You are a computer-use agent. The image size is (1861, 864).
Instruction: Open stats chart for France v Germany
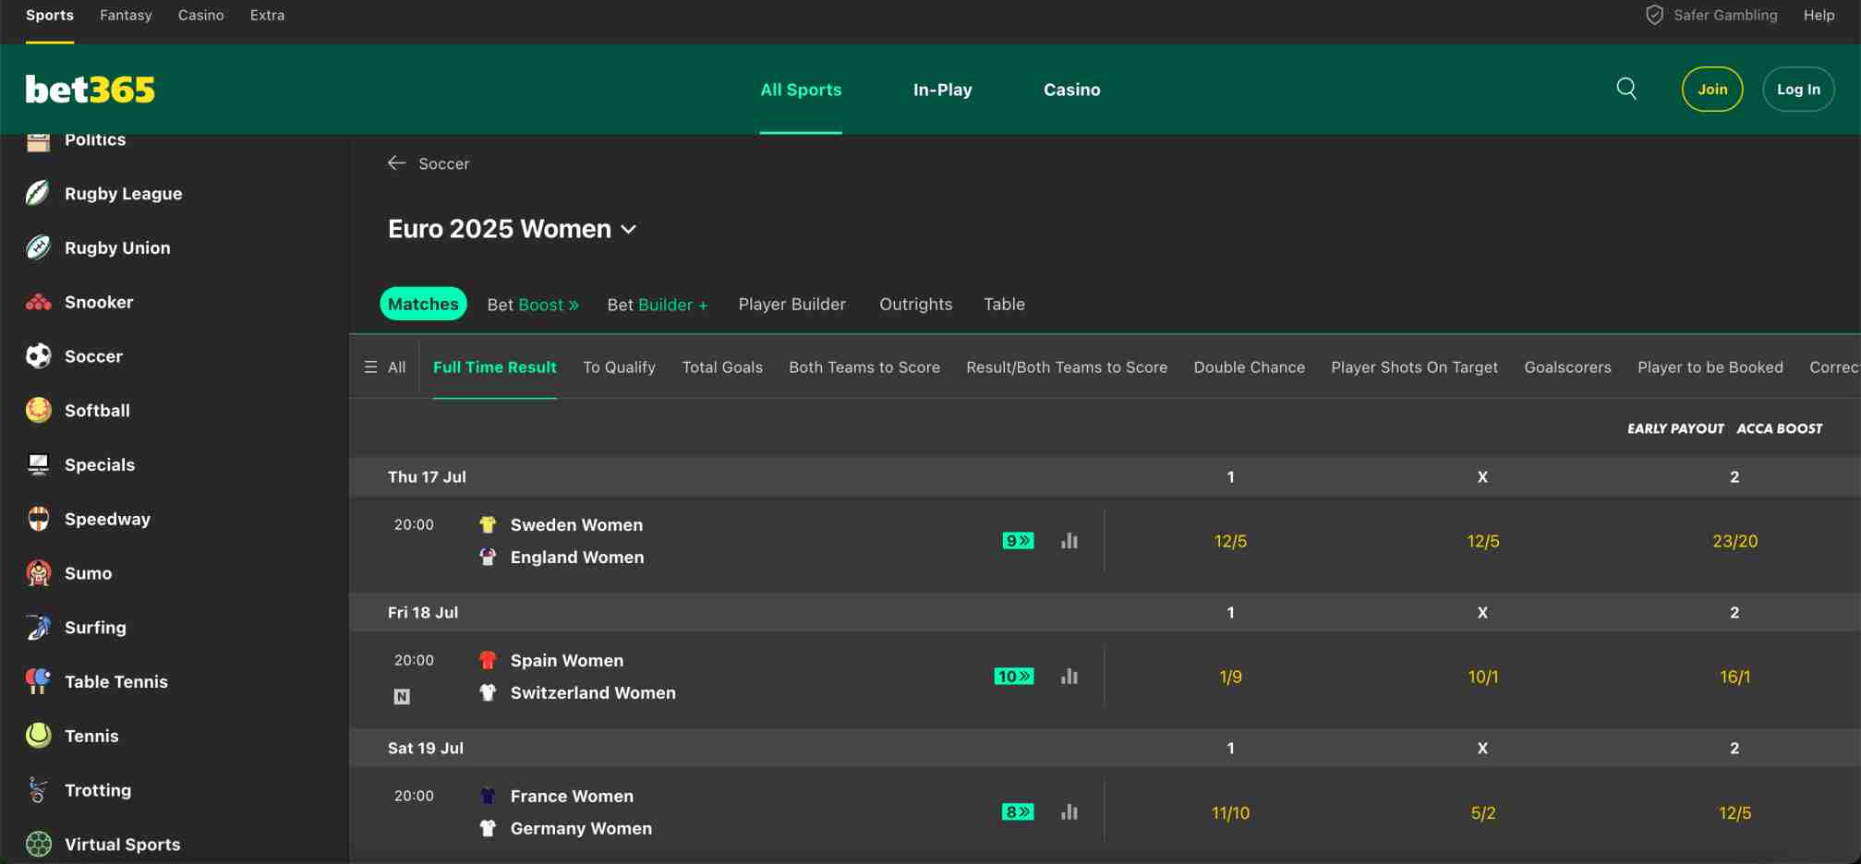pyautogui.click(x=1069, y=812)
